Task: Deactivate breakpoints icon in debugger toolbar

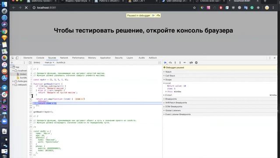Action: pyautogui.click(x=191, y=63)
